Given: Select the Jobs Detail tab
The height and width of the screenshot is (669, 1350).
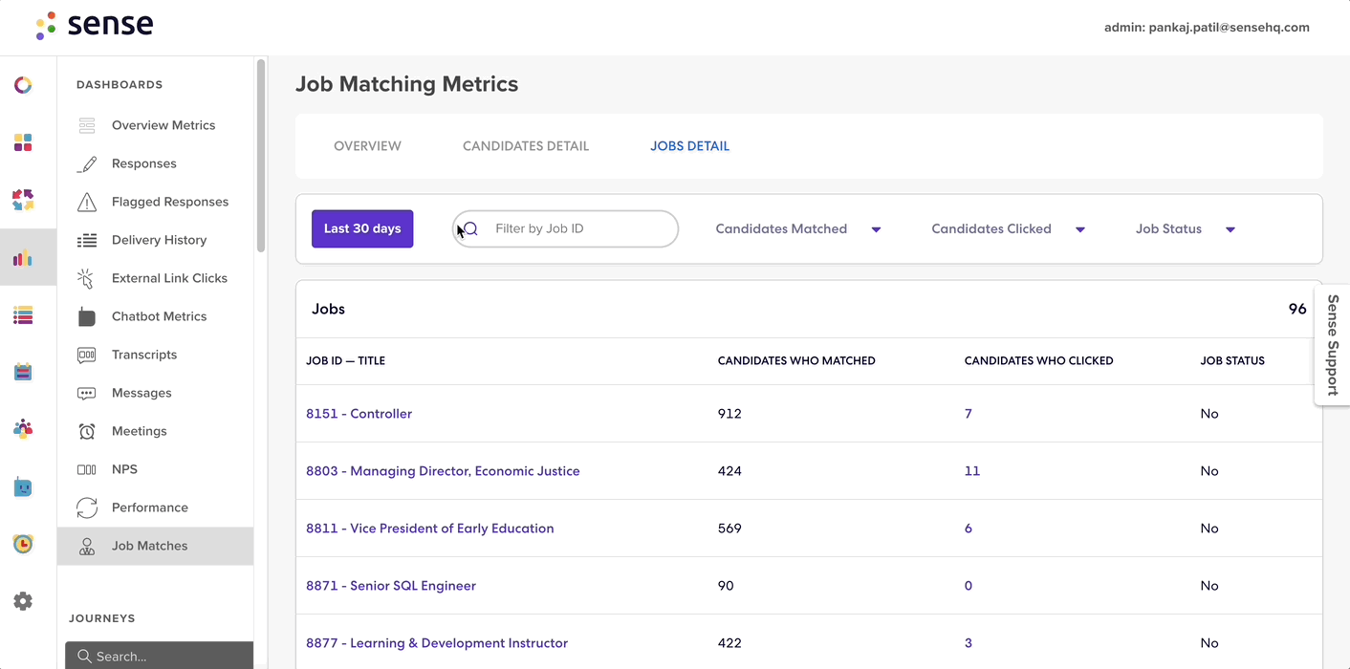Looking at the screenshot, I should 689,146.
